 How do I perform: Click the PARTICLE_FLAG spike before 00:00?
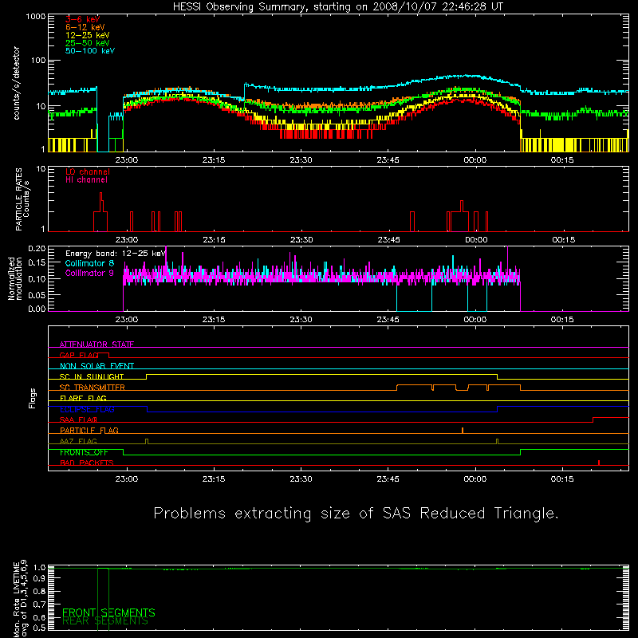point(463,431)
